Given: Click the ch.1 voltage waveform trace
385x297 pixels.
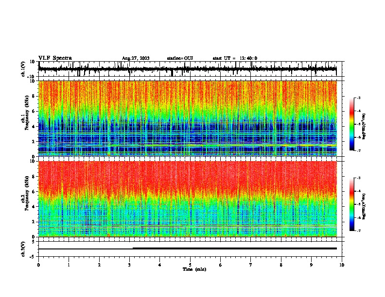Looking at the screenshot, I should coord(187,69).
